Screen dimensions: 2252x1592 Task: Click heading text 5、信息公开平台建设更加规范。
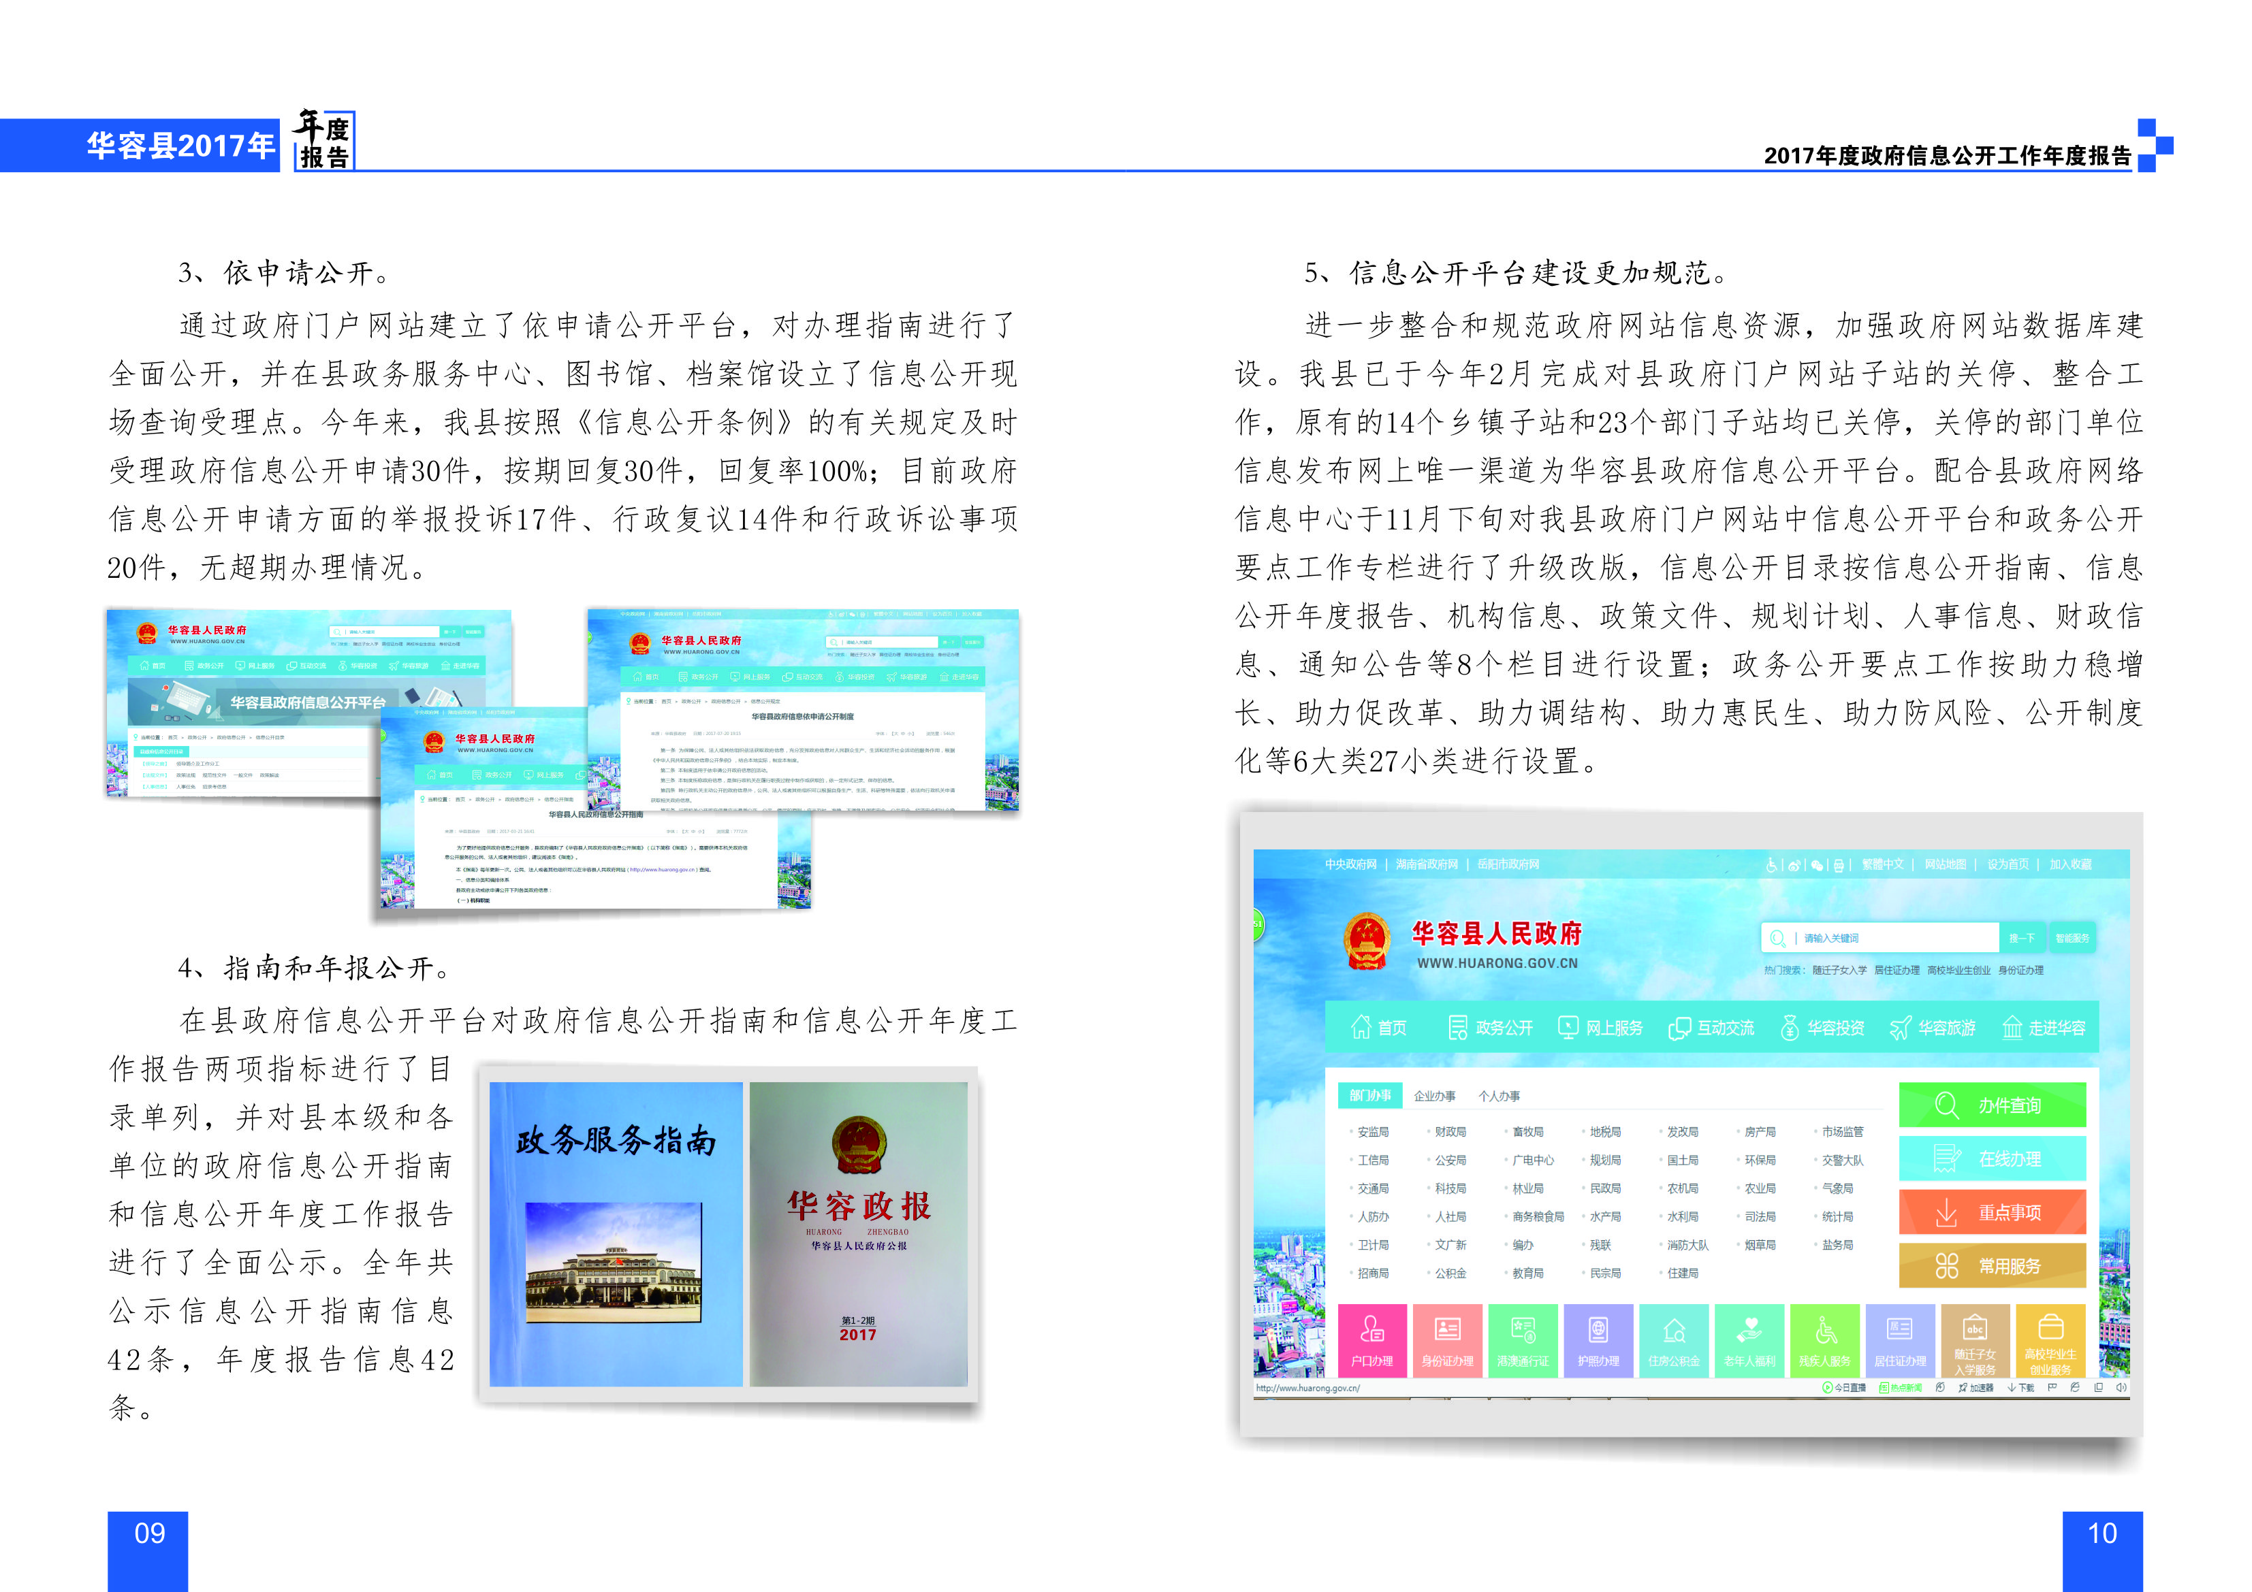[1517, 274]
